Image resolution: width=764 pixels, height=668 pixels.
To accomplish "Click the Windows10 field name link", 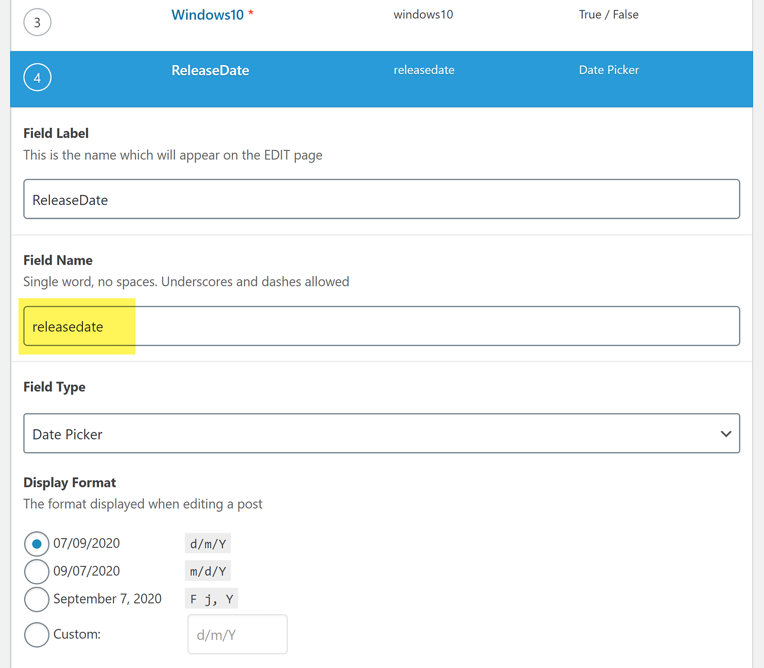I will [208, 14].
